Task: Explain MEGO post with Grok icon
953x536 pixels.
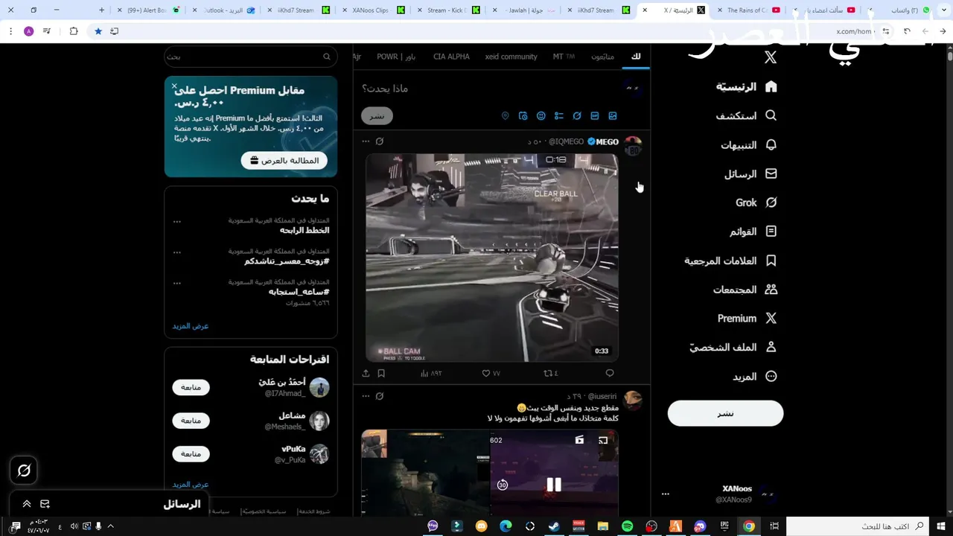Action: (x=380, y=141)
